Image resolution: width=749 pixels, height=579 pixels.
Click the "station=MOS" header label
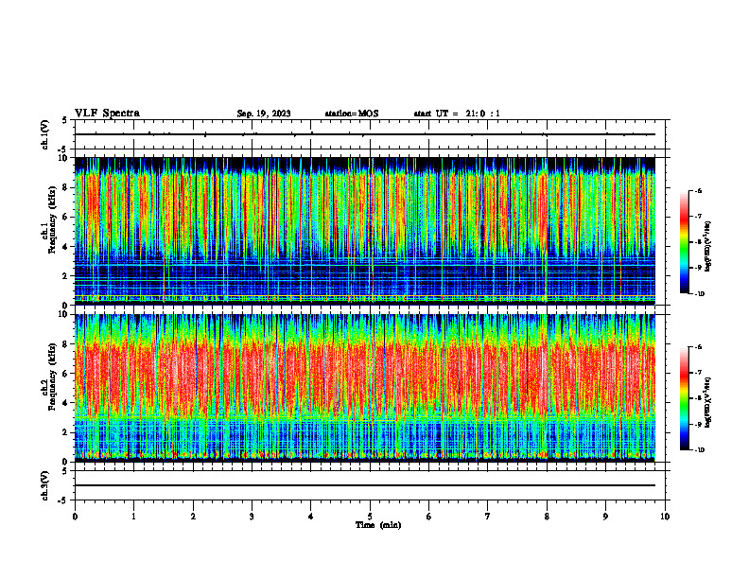coord(352,114)
